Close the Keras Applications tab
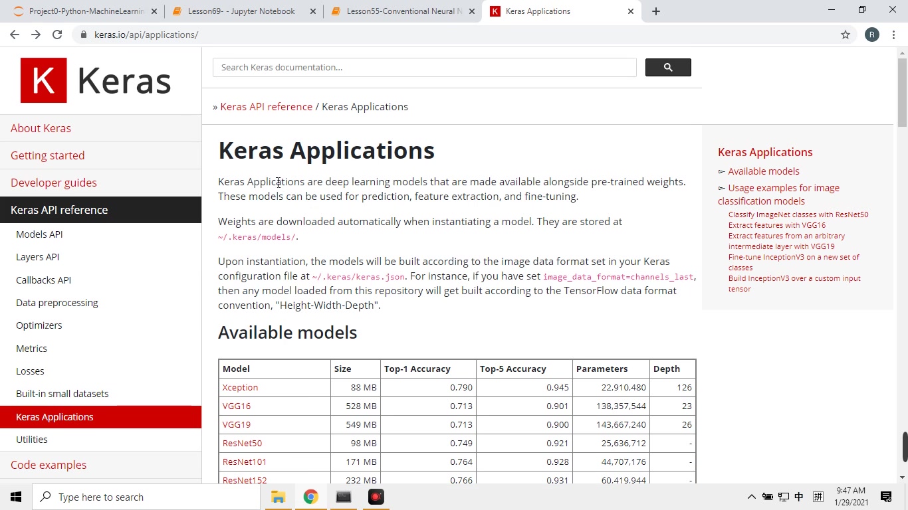Image resolution: width=908 pixels, height=510 pixels. pos(631,11)
